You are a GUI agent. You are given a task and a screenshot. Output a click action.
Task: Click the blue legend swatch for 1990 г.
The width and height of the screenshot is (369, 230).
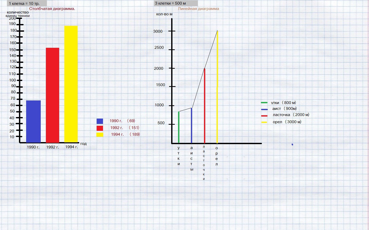pyautogui.click(x=100, y=121)
